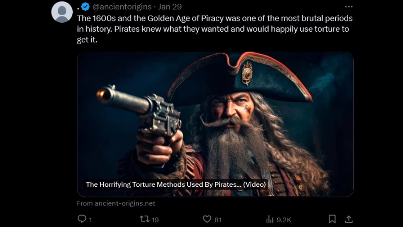
Task: Click the 9.2K views count
Action: point(284,220)
